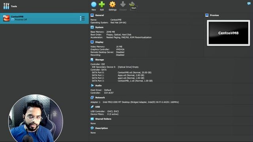Click the USB section plug icon

(x=92, y=107)
